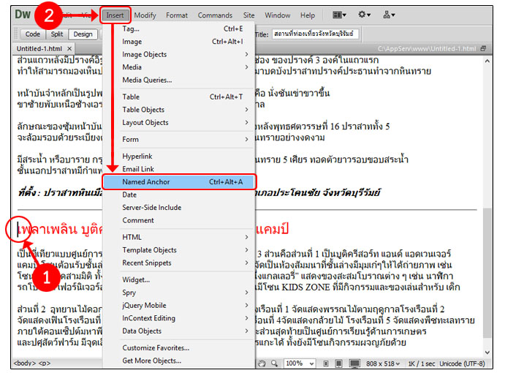Toggle Code view

(33, 34)
